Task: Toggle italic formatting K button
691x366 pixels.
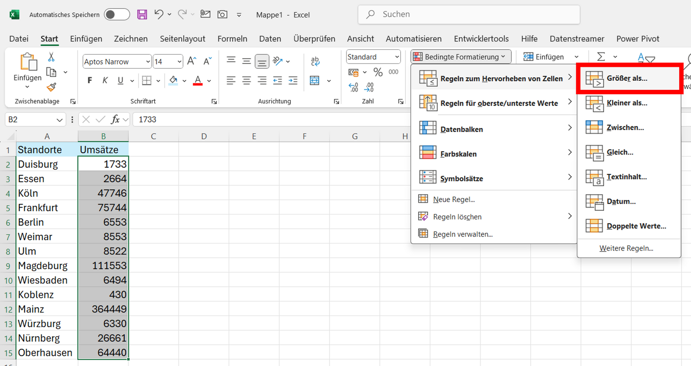Action: point(105,80)
